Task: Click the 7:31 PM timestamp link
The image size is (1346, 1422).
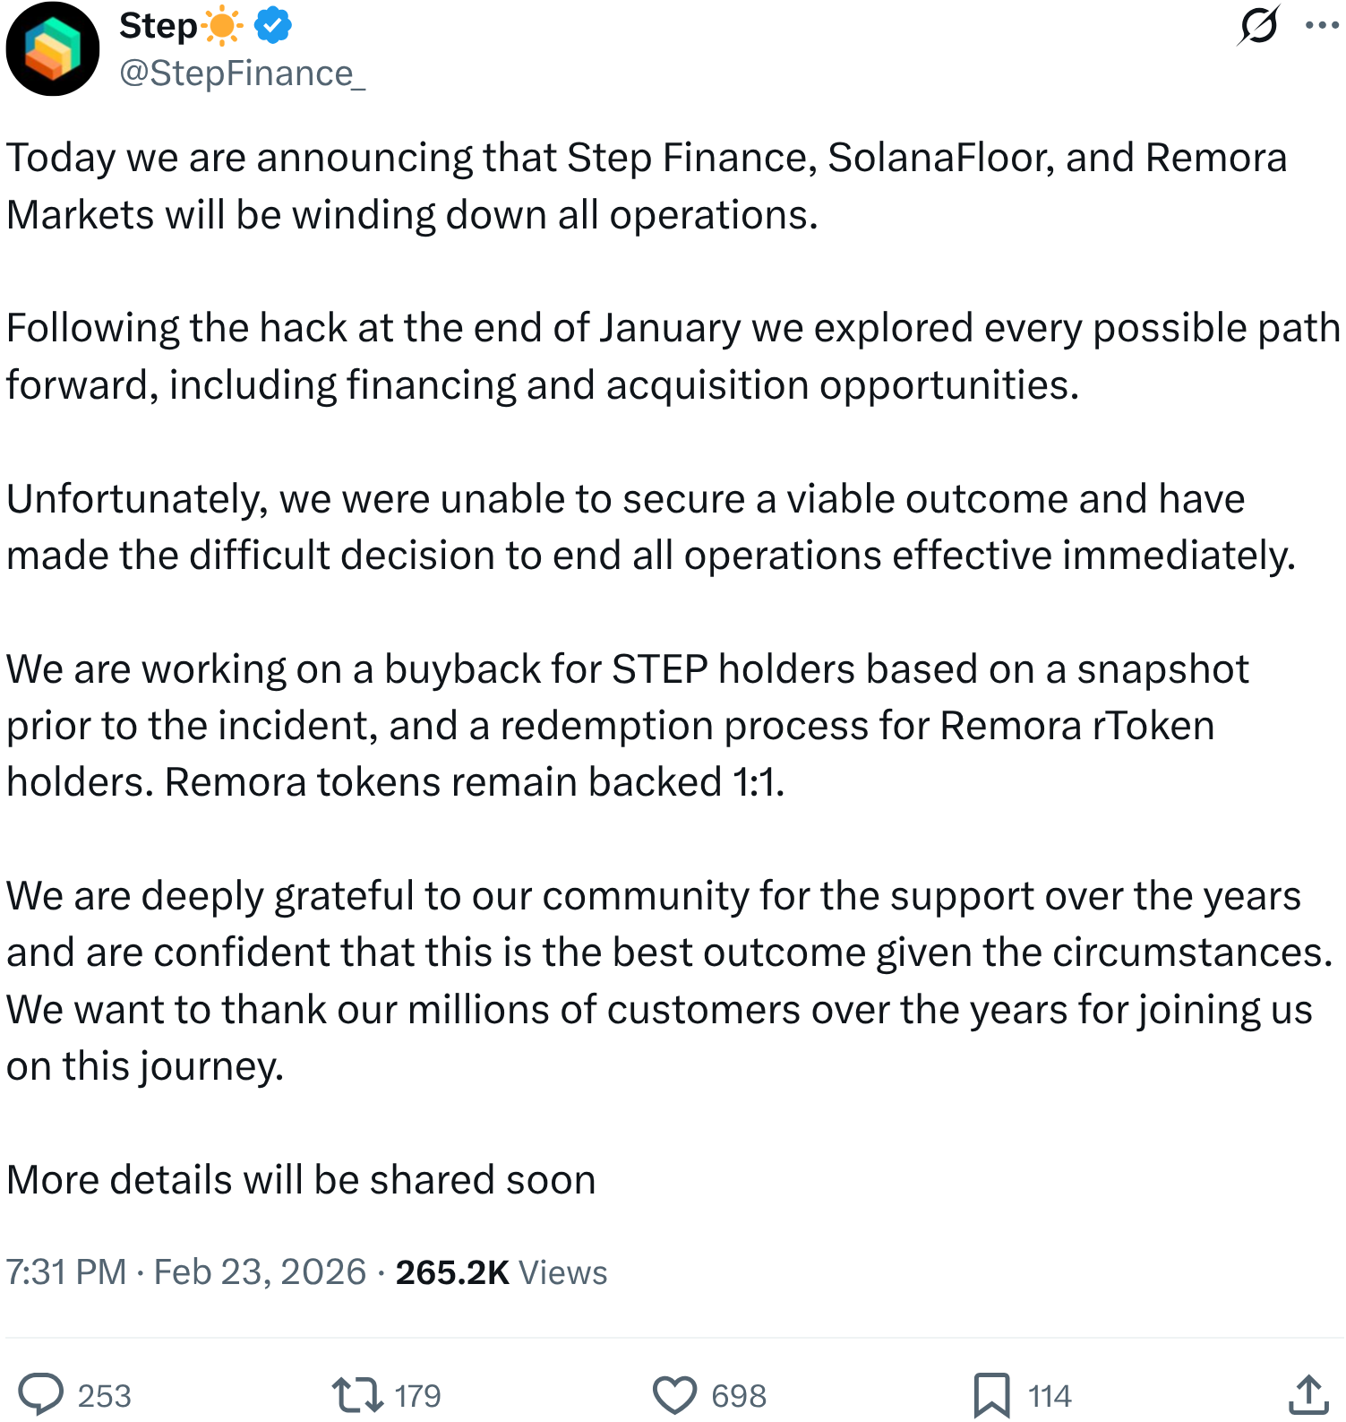Action: point(66,1271)
